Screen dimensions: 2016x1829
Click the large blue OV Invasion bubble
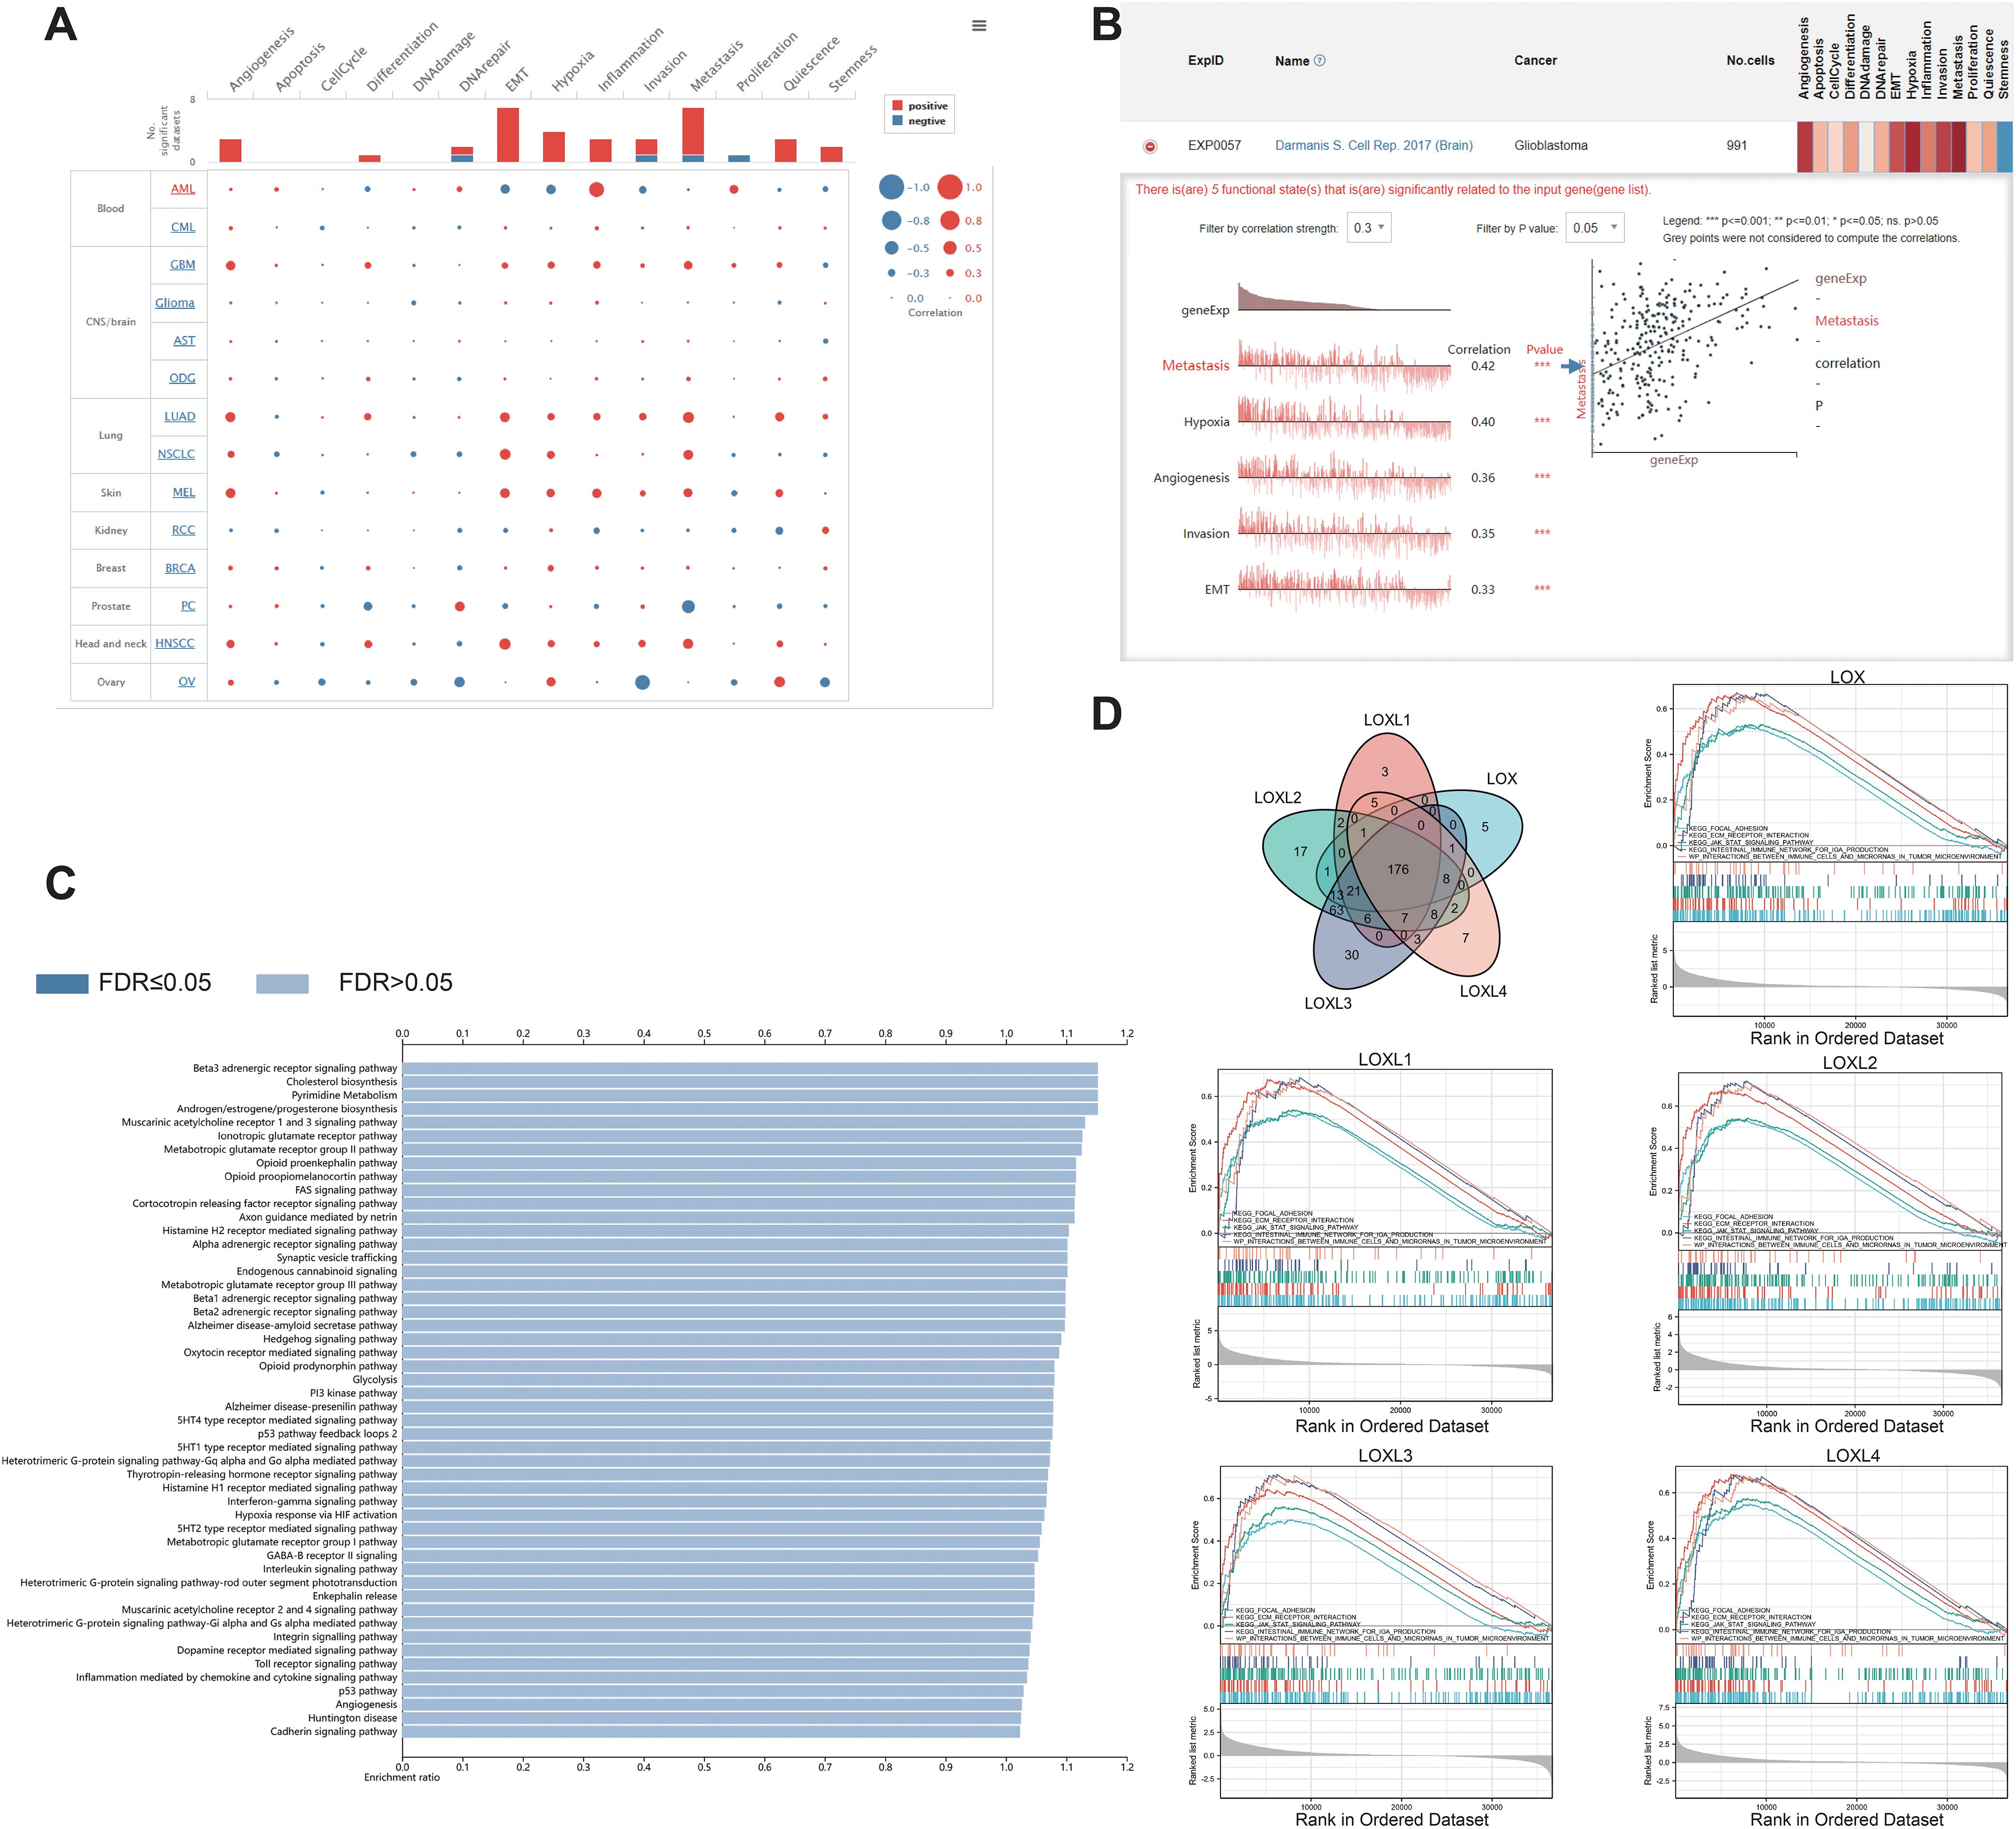[642, 682]
